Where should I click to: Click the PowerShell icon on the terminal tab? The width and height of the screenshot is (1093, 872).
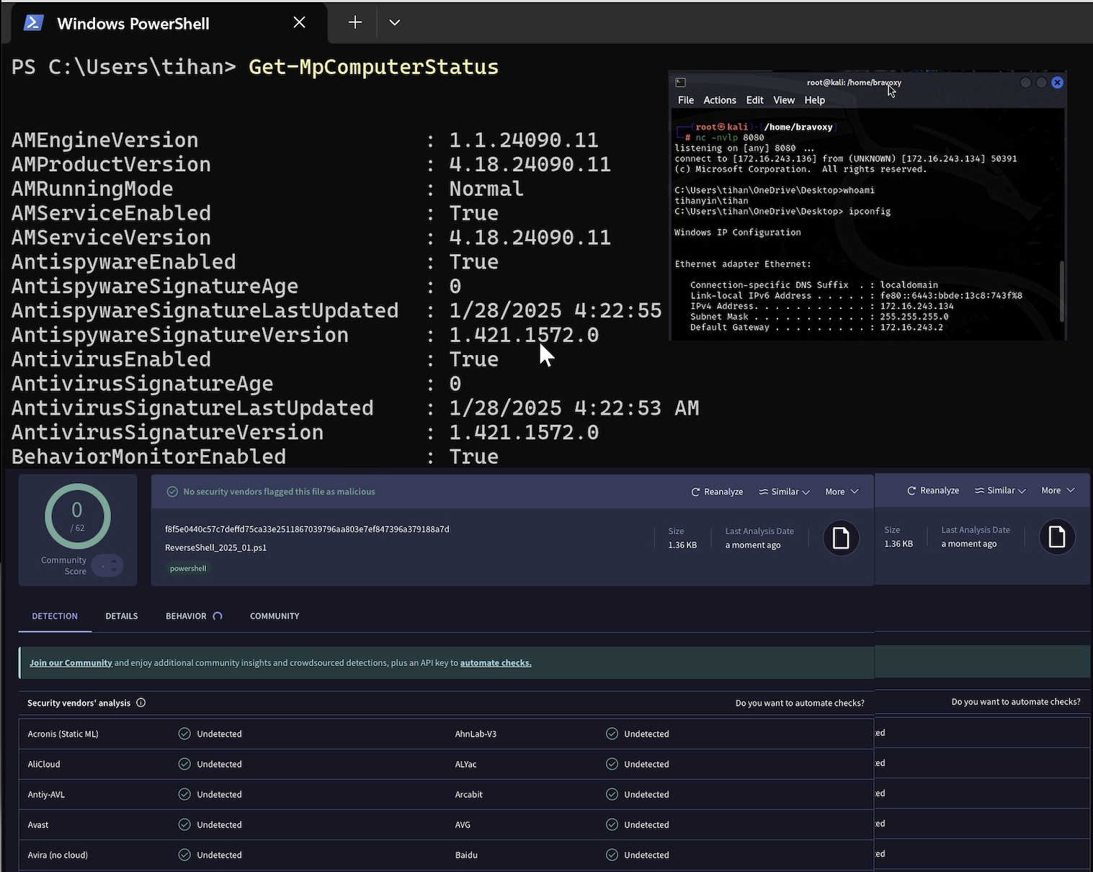tap(33, 23)
